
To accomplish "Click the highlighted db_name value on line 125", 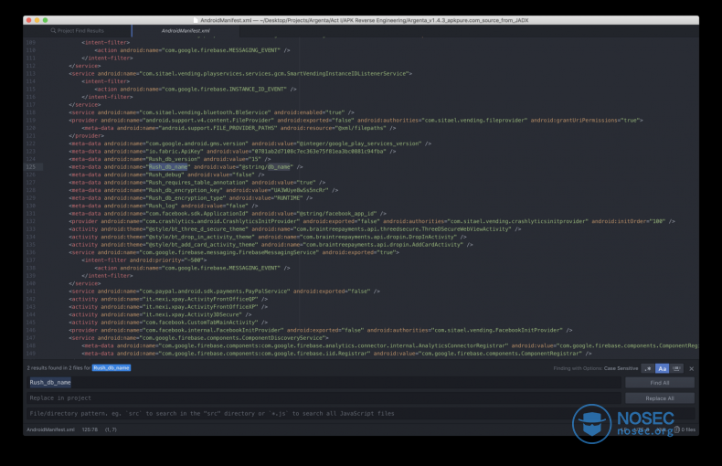I will tap(279, 167).
